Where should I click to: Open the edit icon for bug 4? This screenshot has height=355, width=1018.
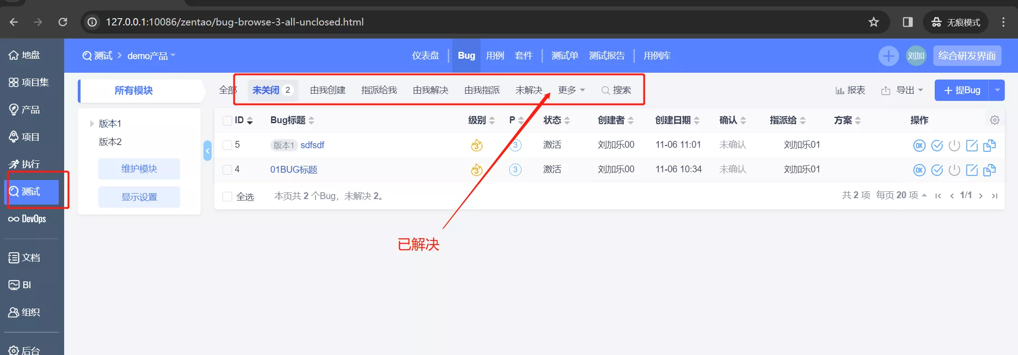pyautogui.click(x=972, y=170)
